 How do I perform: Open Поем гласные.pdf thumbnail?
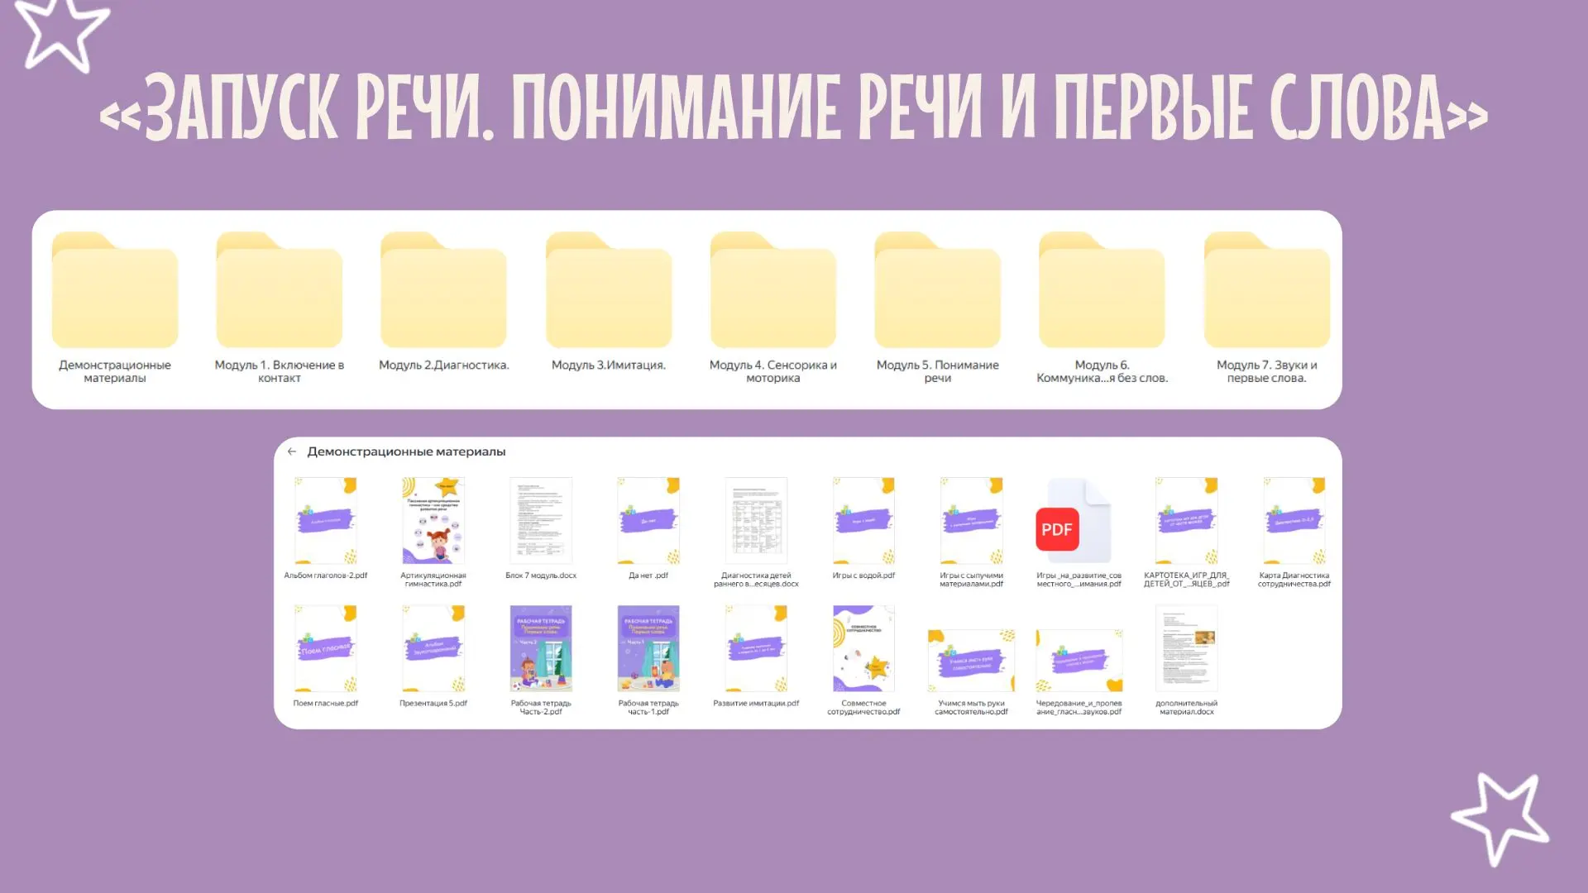(x=326, y=648)
